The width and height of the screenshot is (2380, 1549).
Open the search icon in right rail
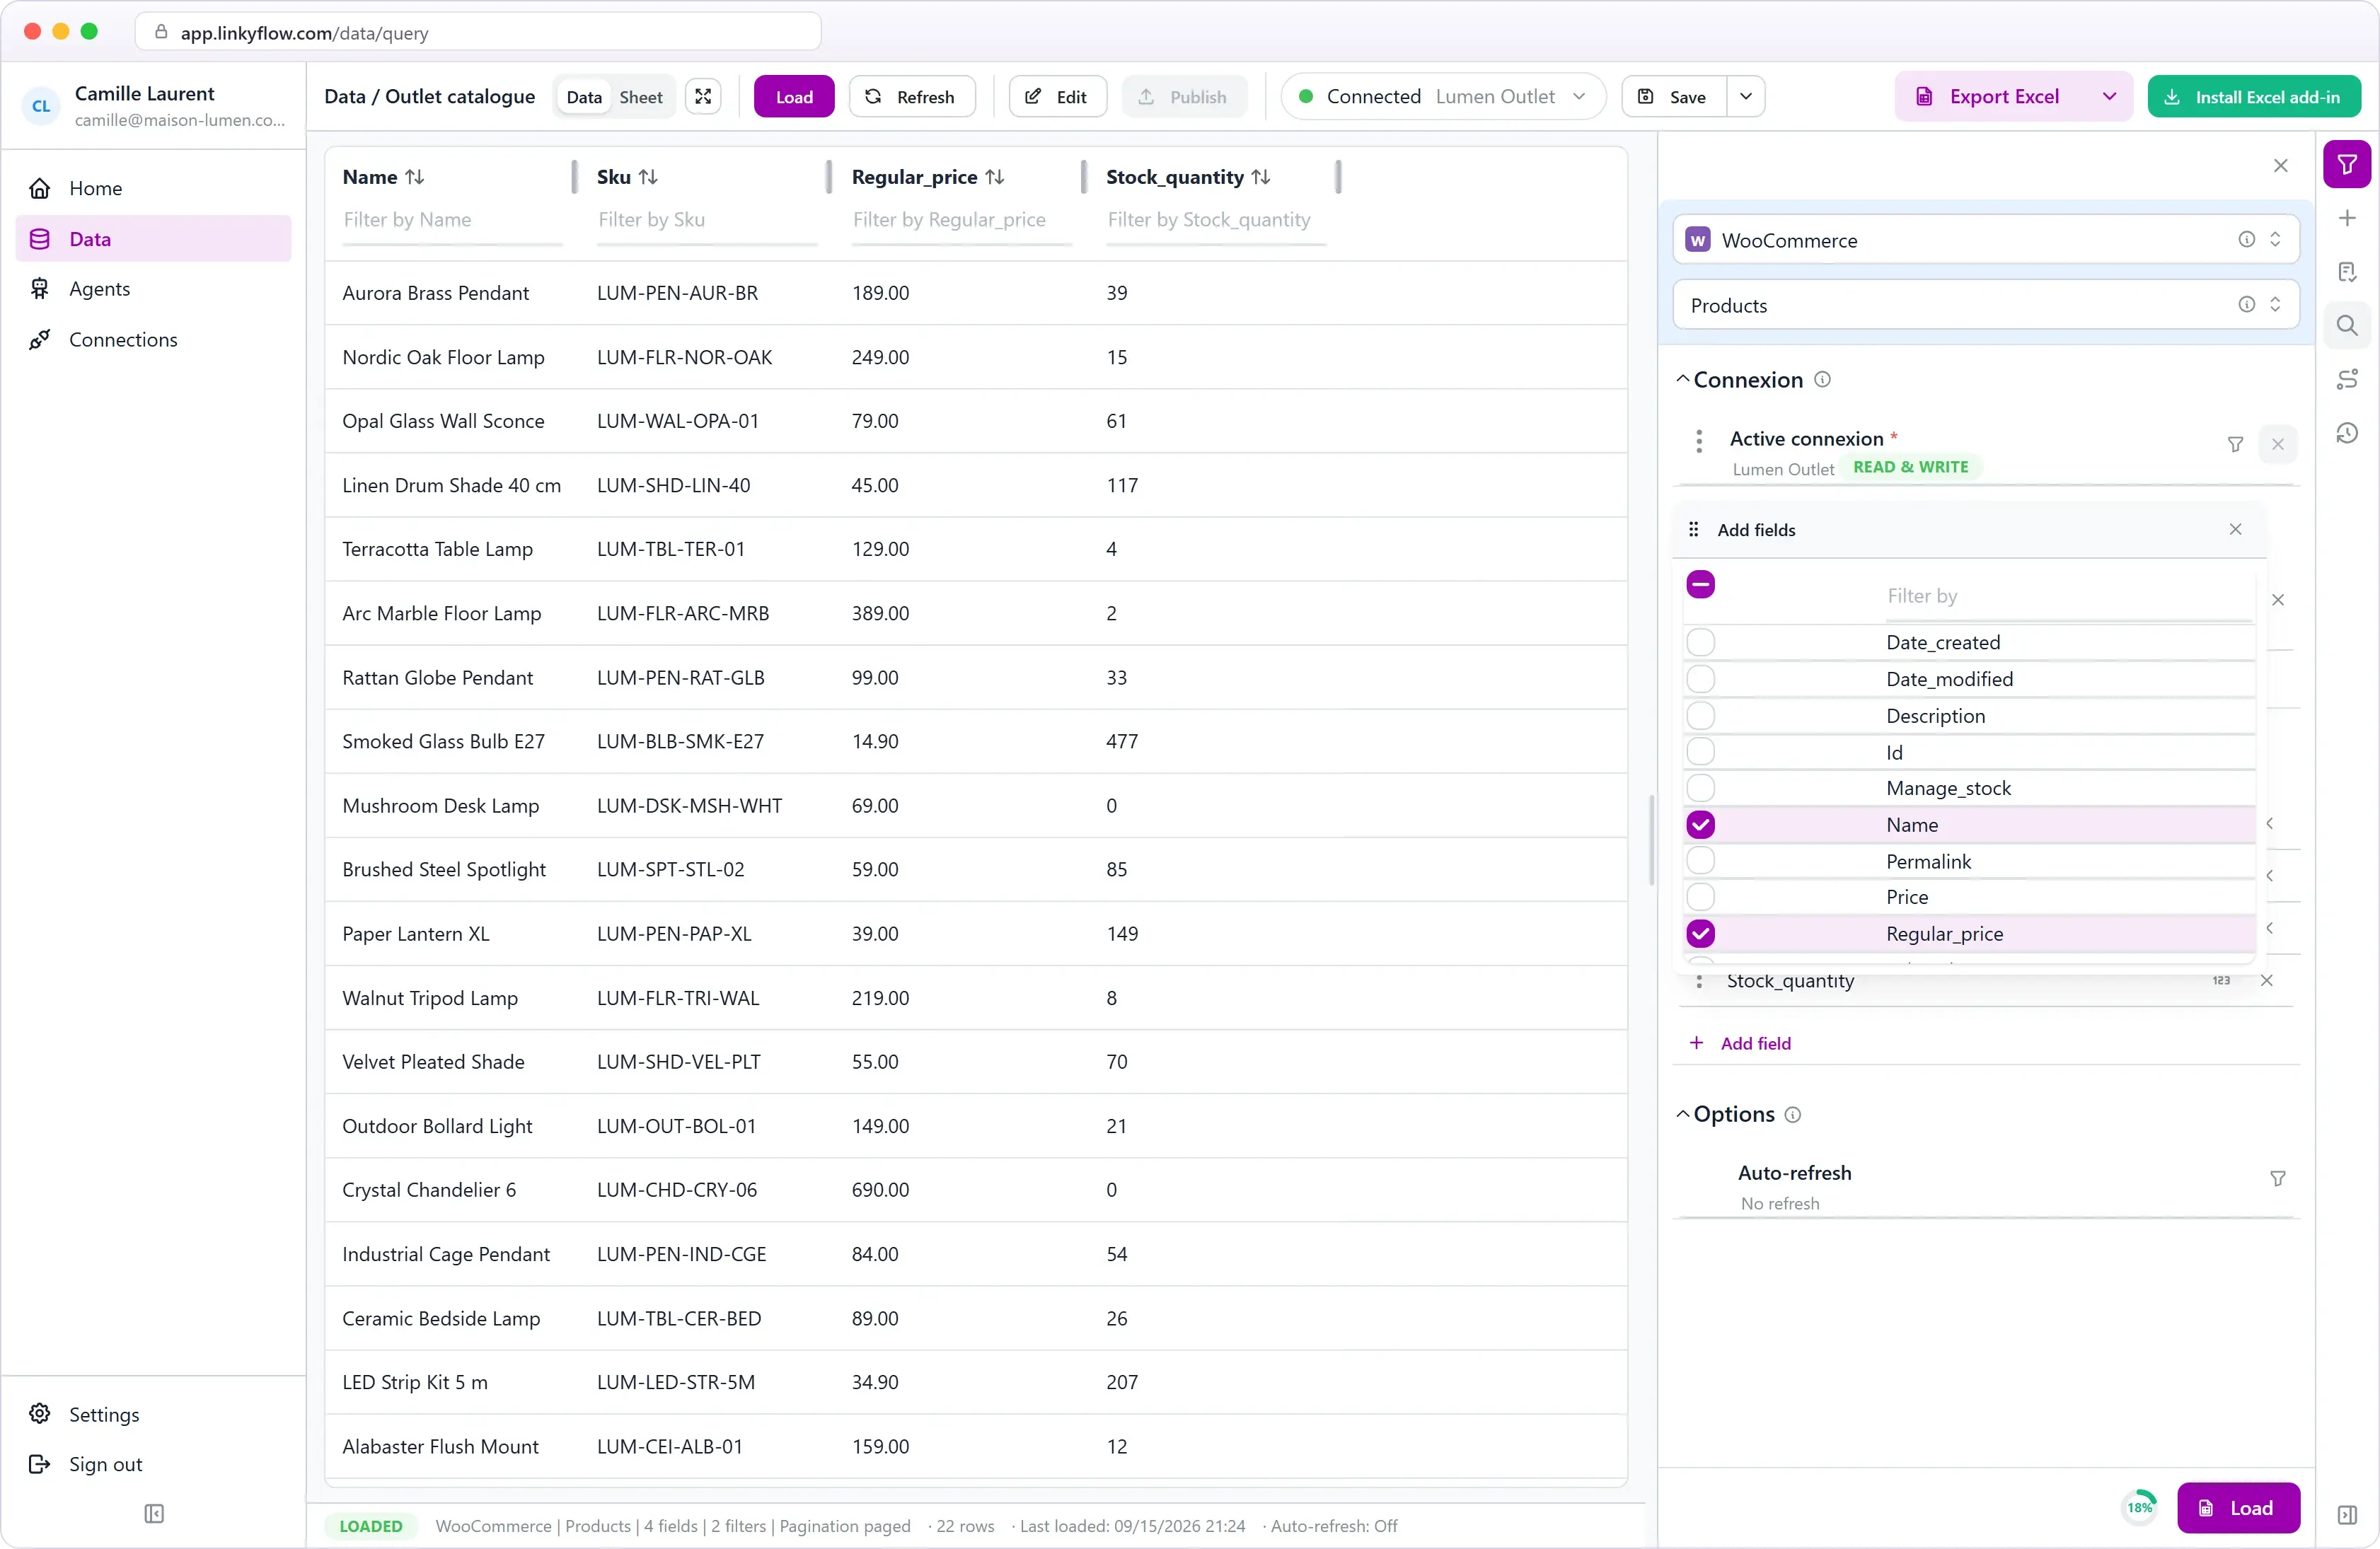tap(2346, 326)
